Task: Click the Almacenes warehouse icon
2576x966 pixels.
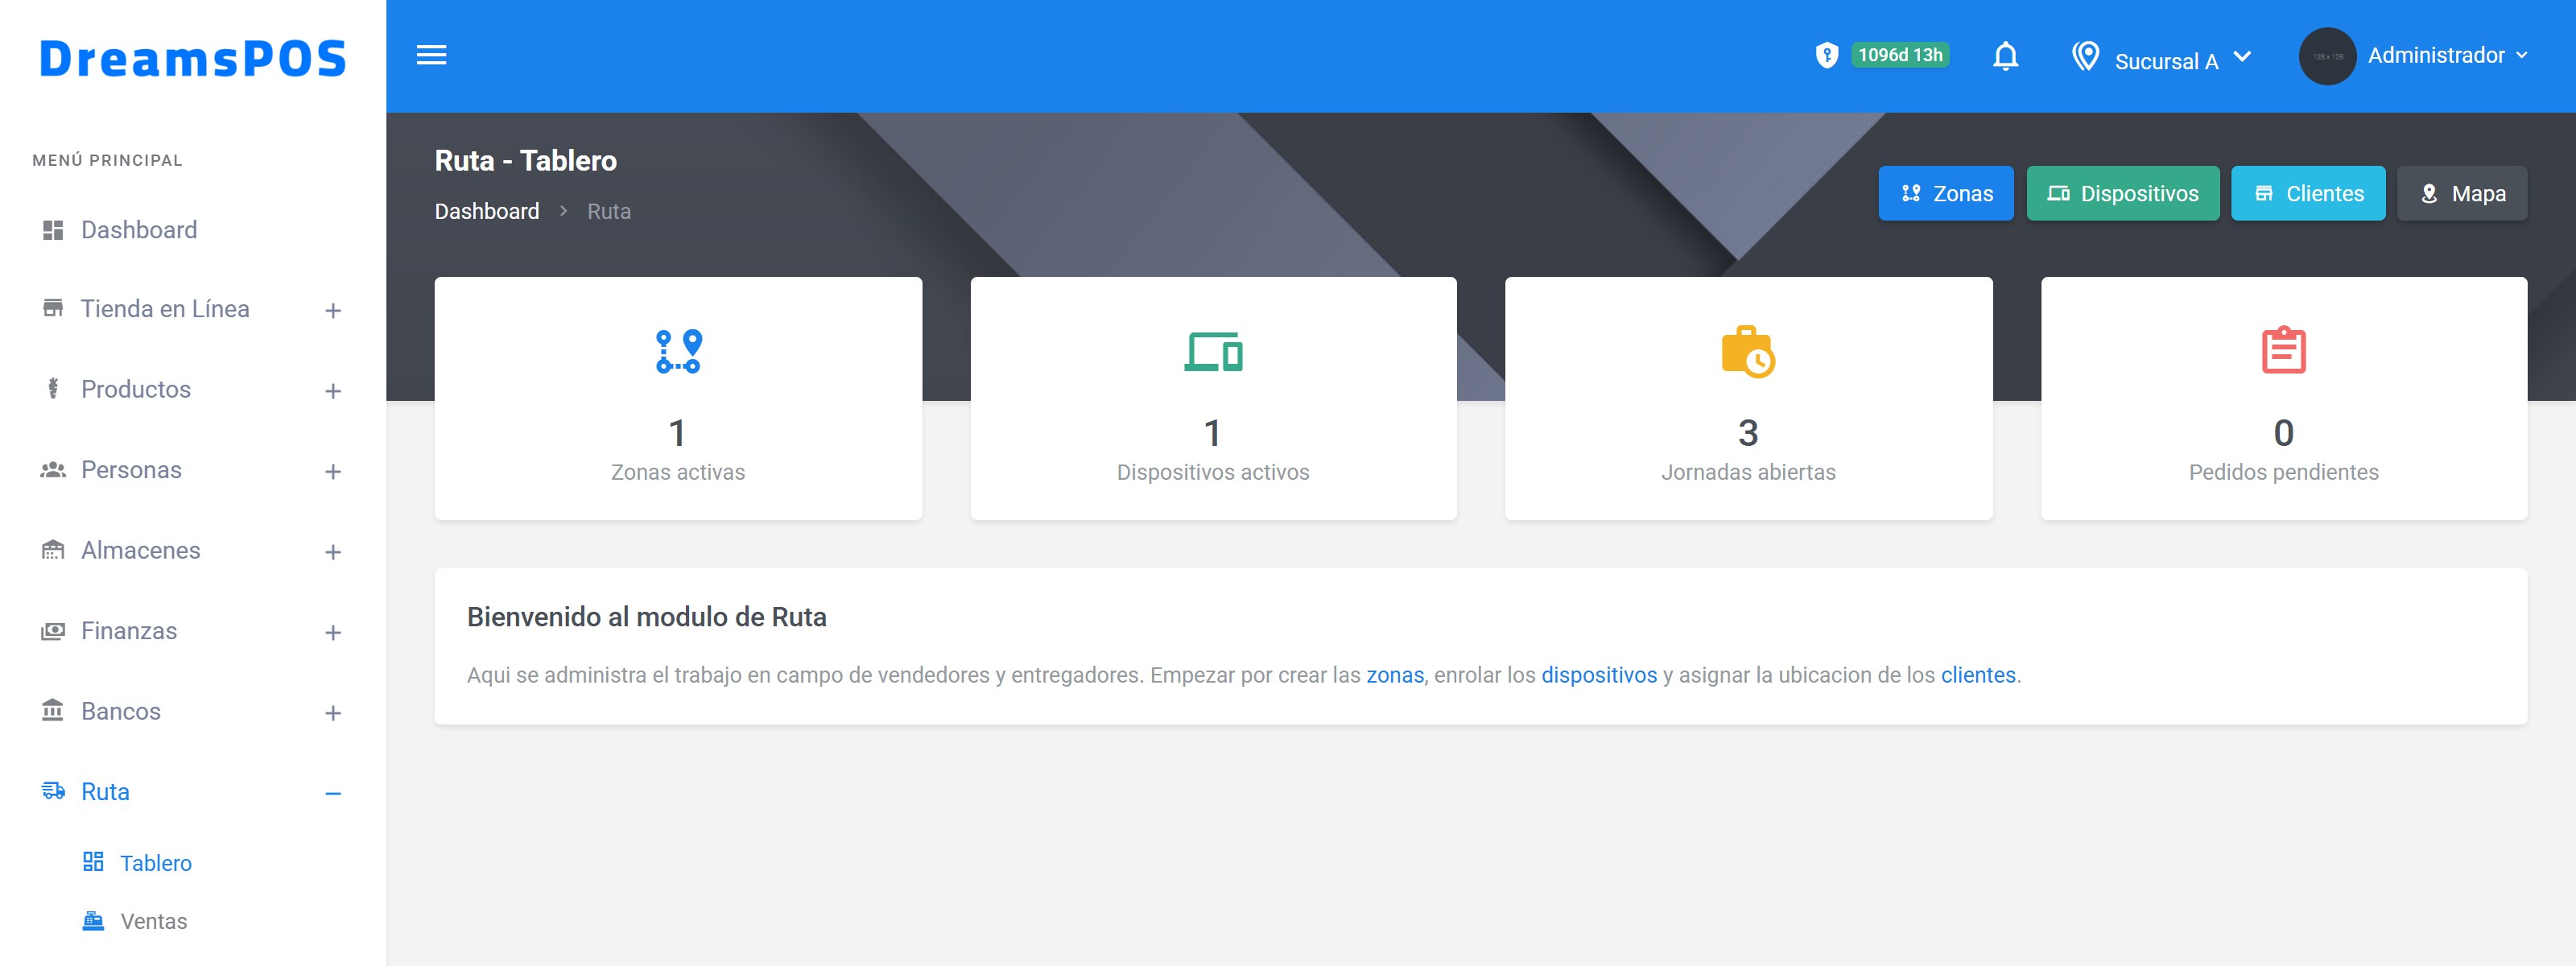Action: (53, 550)
